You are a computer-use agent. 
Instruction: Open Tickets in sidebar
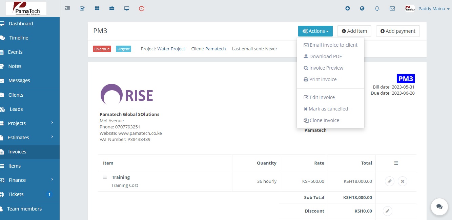tap(30, 194)
